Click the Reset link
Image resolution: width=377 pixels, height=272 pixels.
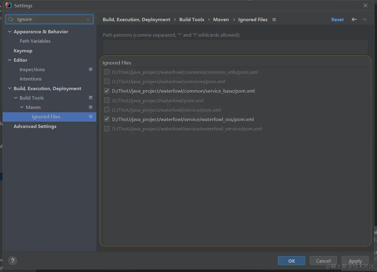pyautogui.click(x=337, y=20)
